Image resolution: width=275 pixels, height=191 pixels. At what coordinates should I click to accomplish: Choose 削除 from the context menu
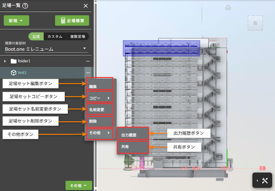coord(100,121)
